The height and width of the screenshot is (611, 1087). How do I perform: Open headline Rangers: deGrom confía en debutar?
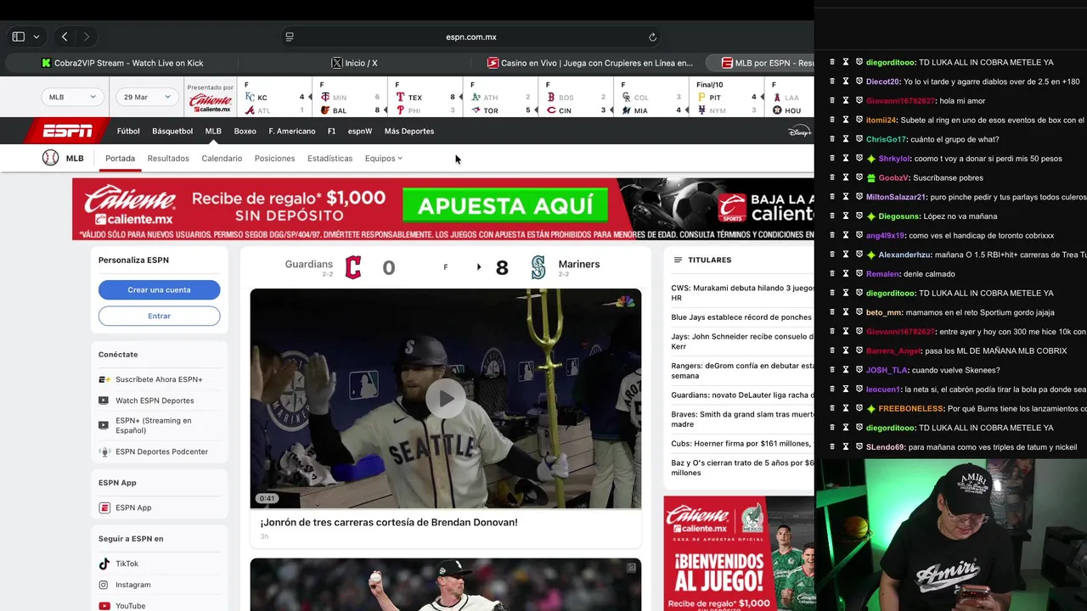point(742,371)
